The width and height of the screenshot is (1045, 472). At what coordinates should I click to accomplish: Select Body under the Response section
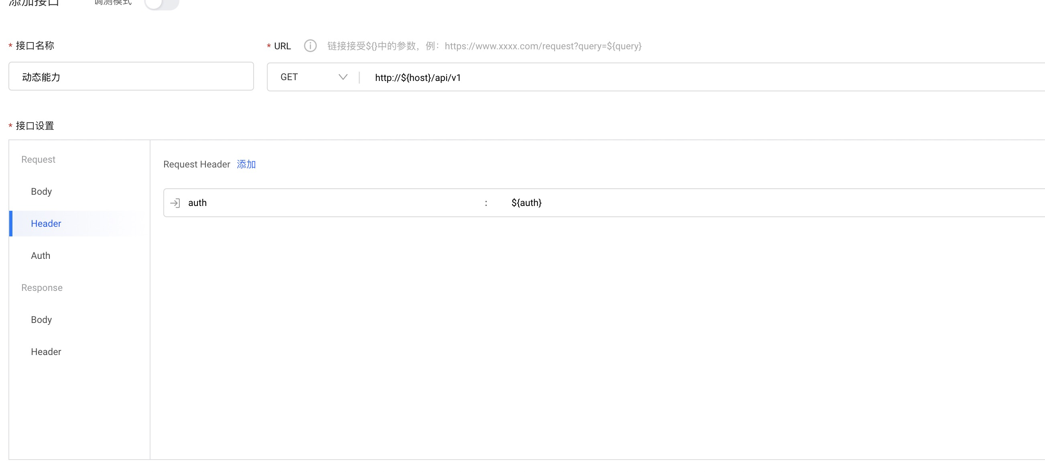coord(41,320)
